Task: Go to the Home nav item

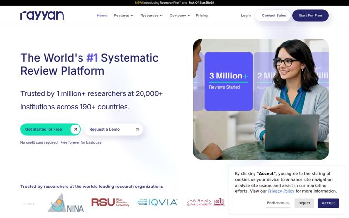Action: pos(102,16)
